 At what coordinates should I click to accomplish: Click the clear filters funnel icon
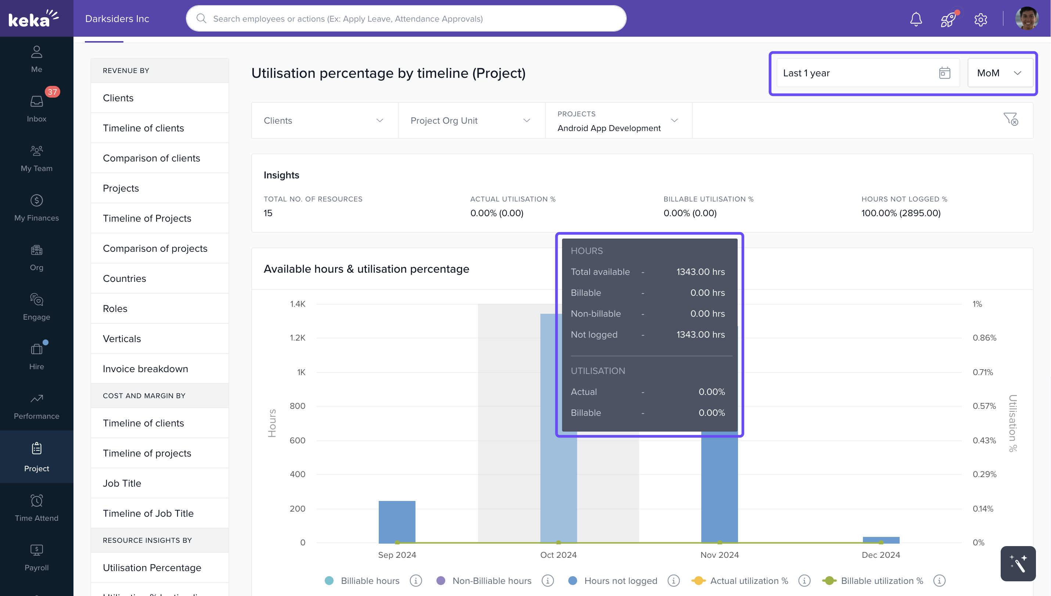pyautogui.click(x=1011, y=119)
